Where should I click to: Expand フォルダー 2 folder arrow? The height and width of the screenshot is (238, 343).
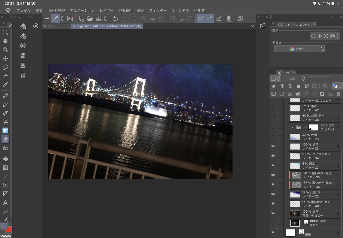coord(292,127)
